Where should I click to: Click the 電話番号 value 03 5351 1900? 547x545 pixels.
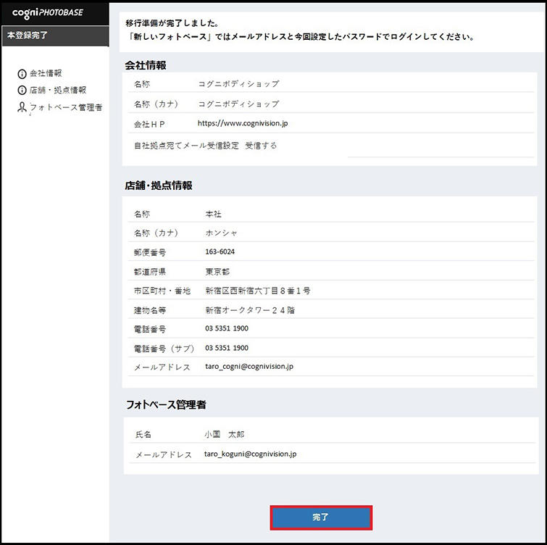(227, 328)
